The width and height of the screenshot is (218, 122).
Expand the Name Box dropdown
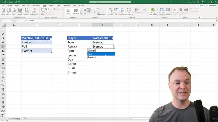pyautogui.click(x=11, y=21)
